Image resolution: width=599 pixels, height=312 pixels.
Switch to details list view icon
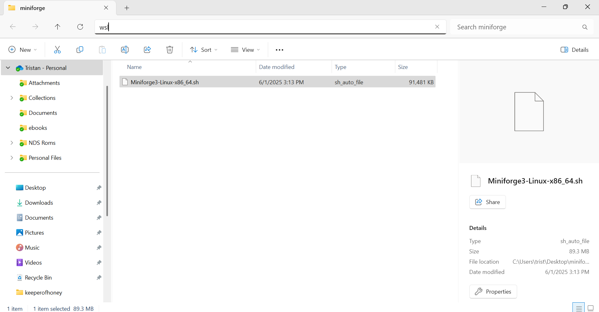pos(579,308)
